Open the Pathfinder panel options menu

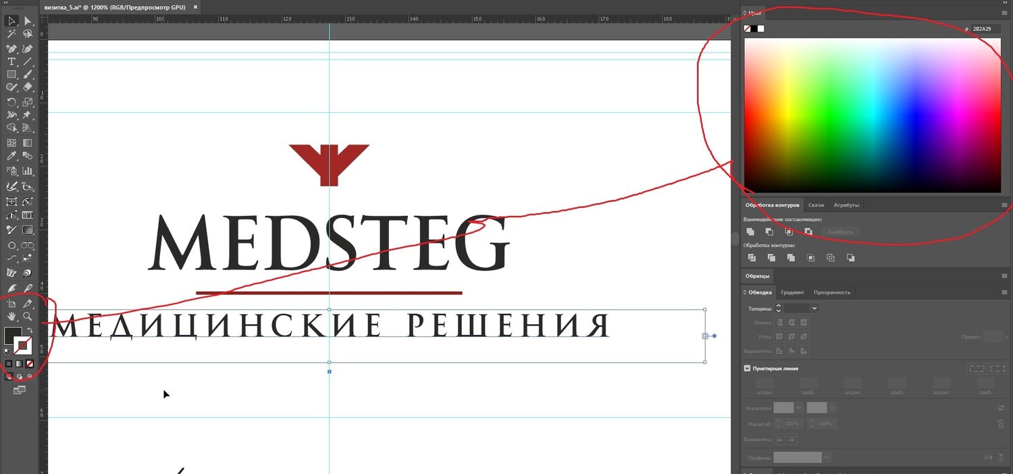coord(1004,205)
